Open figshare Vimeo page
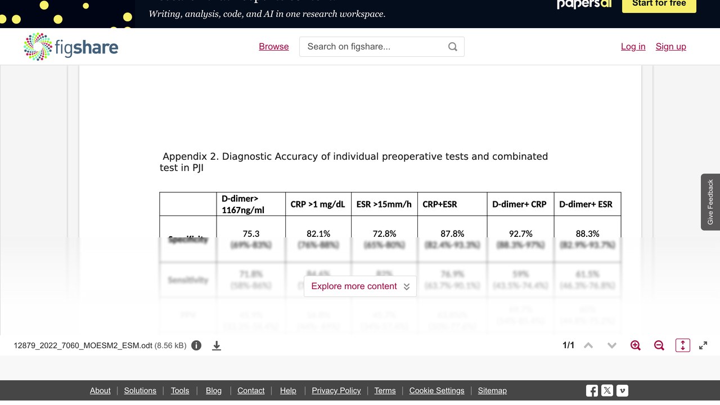Screen dimensions: 720x405 [622, 390]
